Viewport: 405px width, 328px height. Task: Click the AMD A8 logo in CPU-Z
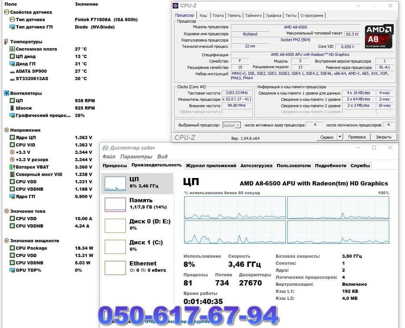[379, 37]
